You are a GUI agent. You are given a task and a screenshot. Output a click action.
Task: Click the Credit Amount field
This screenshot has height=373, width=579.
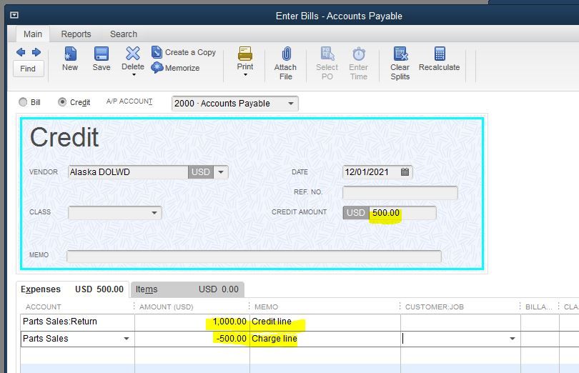coord(402,213)
